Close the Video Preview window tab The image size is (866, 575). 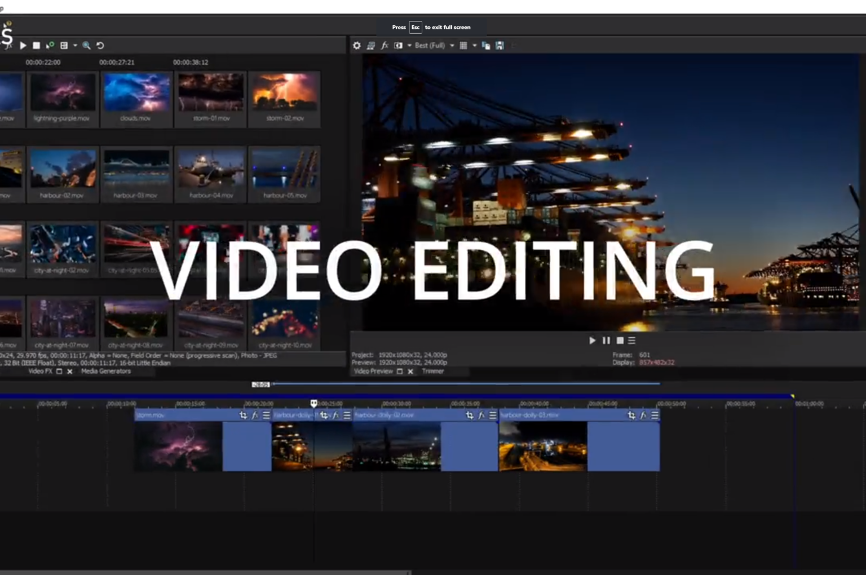coord(410,371)
